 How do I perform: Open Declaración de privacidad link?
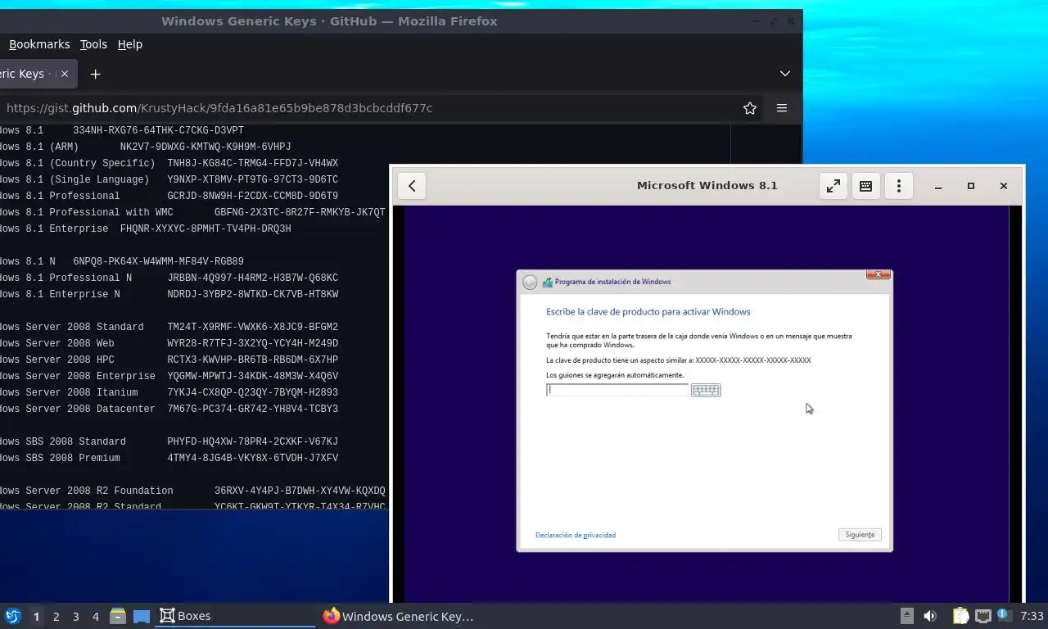(x=576, y=535)
